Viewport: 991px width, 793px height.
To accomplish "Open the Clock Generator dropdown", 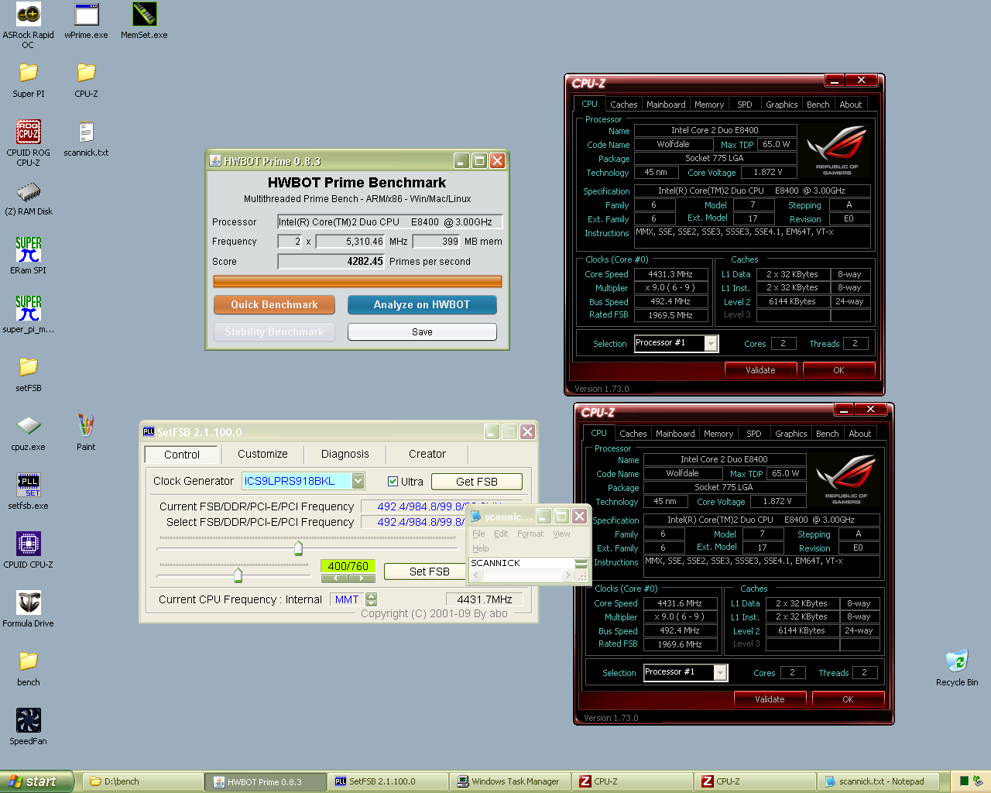I will 358,481.
